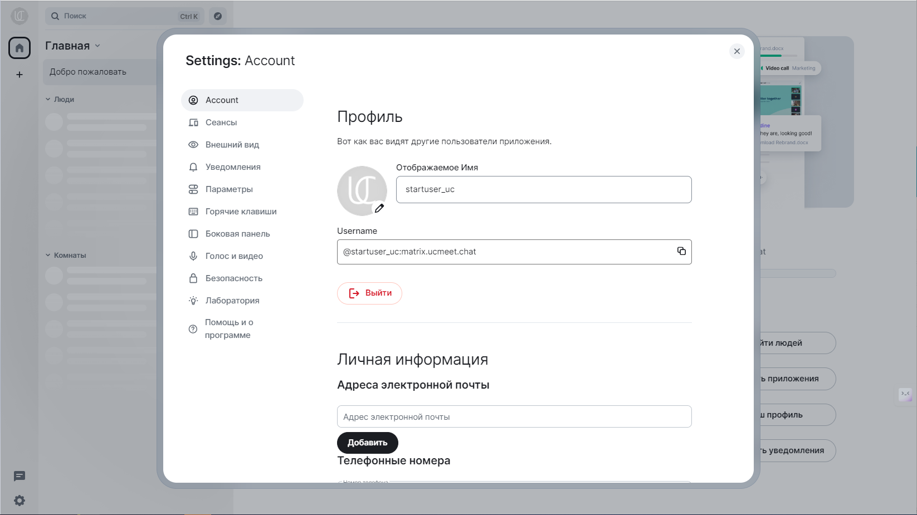Screen dimensions: 917x515
Task: Go to Безопасность settings
Action: click(x=233, y=278)
